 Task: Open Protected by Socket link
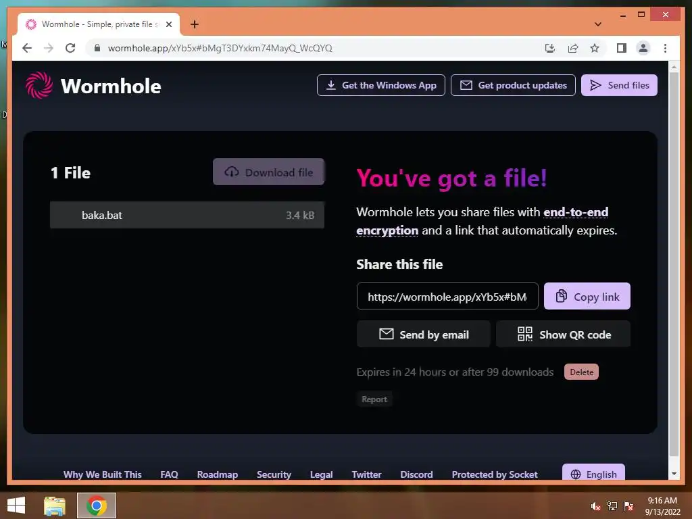(x=494, y=474)
